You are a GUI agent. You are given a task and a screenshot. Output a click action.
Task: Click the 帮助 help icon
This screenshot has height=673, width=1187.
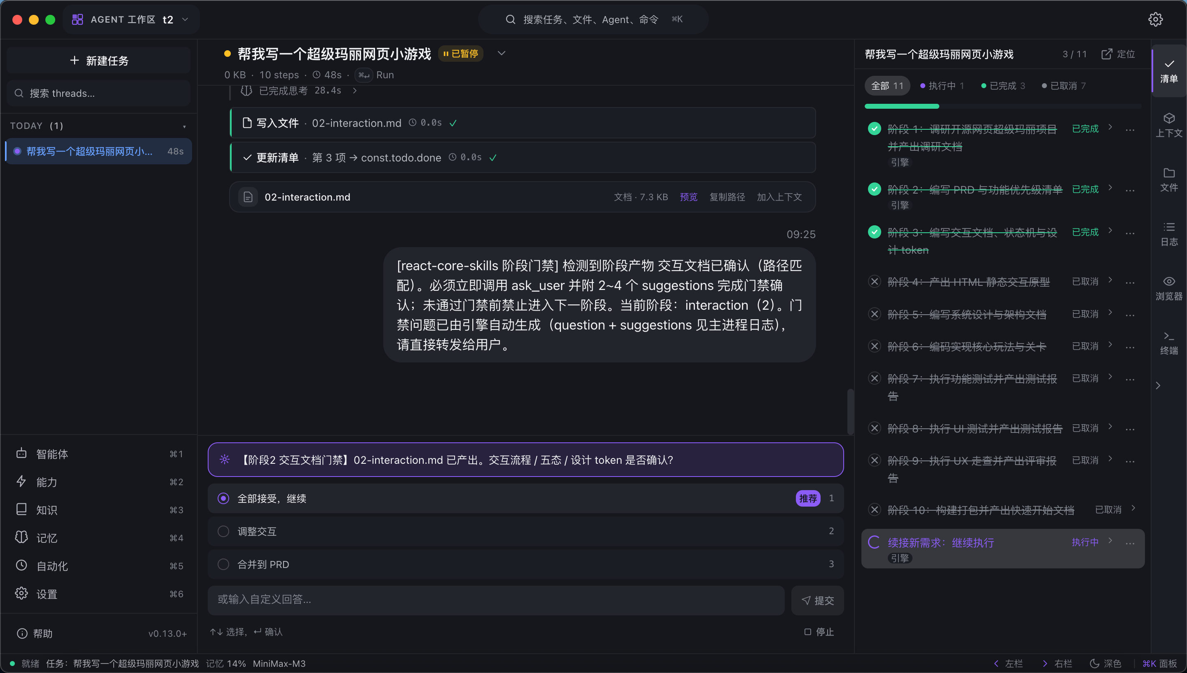point(22,633)
